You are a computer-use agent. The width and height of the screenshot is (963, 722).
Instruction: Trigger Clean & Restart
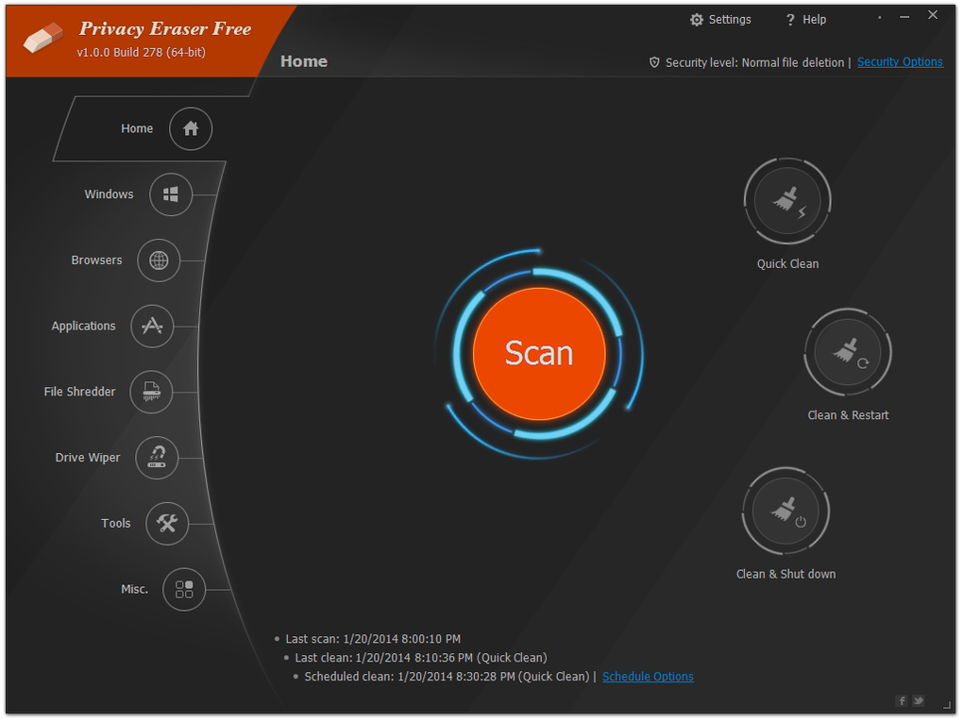click(847, 352)
